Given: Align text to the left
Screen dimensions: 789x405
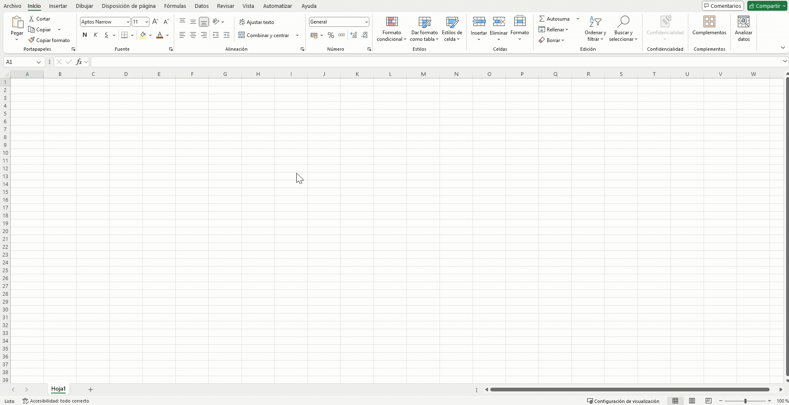Looking at the screenshot, I should pyautogui.click(x=182, y=35).
